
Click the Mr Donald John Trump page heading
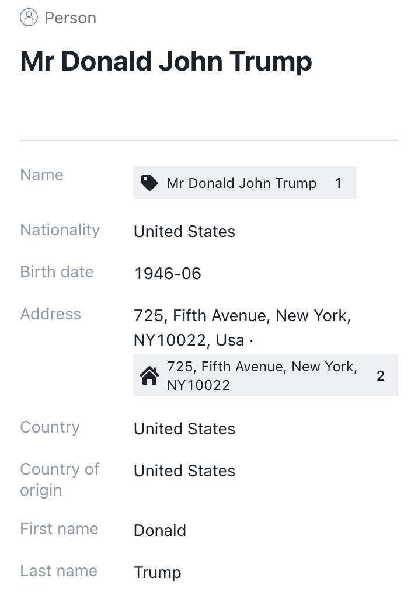[x=166, y=61]
